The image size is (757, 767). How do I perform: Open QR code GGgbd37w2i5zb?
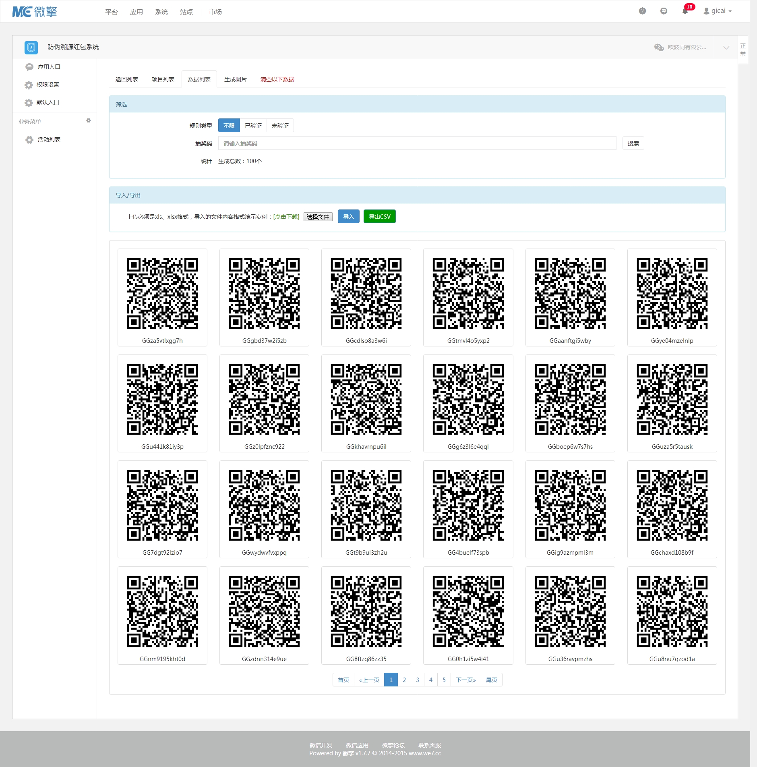265,294
